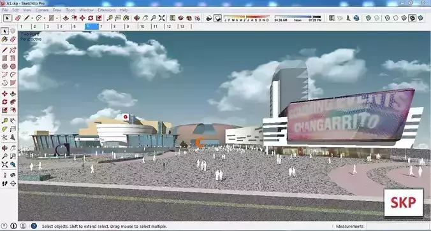The image size is (431, 231).
Task: Select the highlighted scene tab 6
Action: [x=92, y=27]
